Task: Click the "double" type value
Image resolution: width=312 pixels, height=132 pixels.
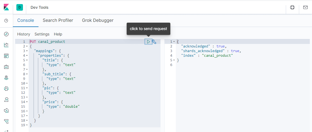Action: tap(71, 107)
